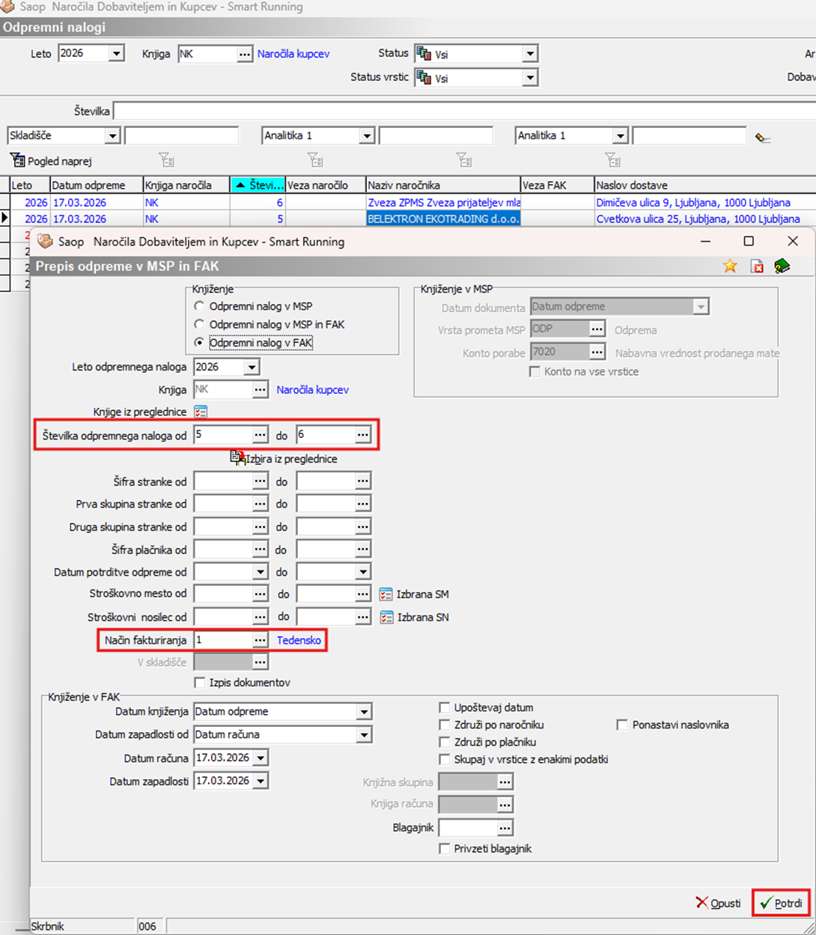
Task: Toggle Ponastavi naslovnika checkbox
Action: click(x=622, y=725)
